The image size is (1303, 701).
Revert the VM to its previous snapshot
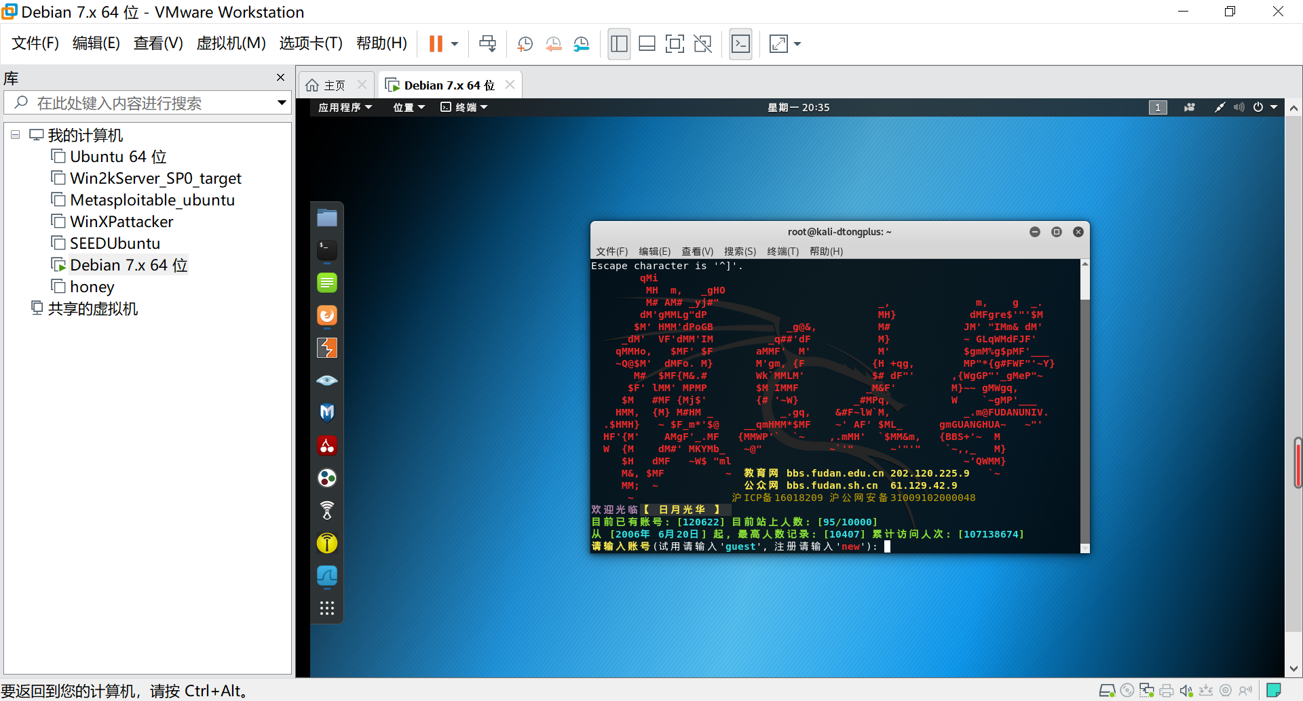(x=553, y=44)
